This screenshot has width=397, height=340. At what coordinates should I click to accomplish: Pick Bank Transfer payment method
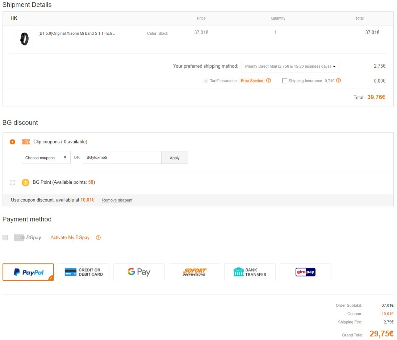tap(250, 272)
